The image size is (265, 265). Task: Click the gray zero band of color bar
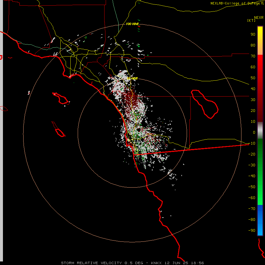pyautogui.click(x=260, y=130)
